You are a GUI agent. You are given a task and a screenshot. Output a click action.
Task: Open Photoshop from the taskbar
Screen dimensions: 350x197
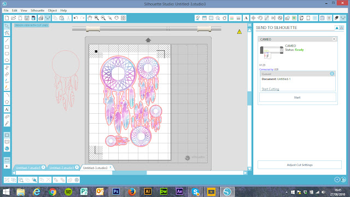tap(116, 192)
